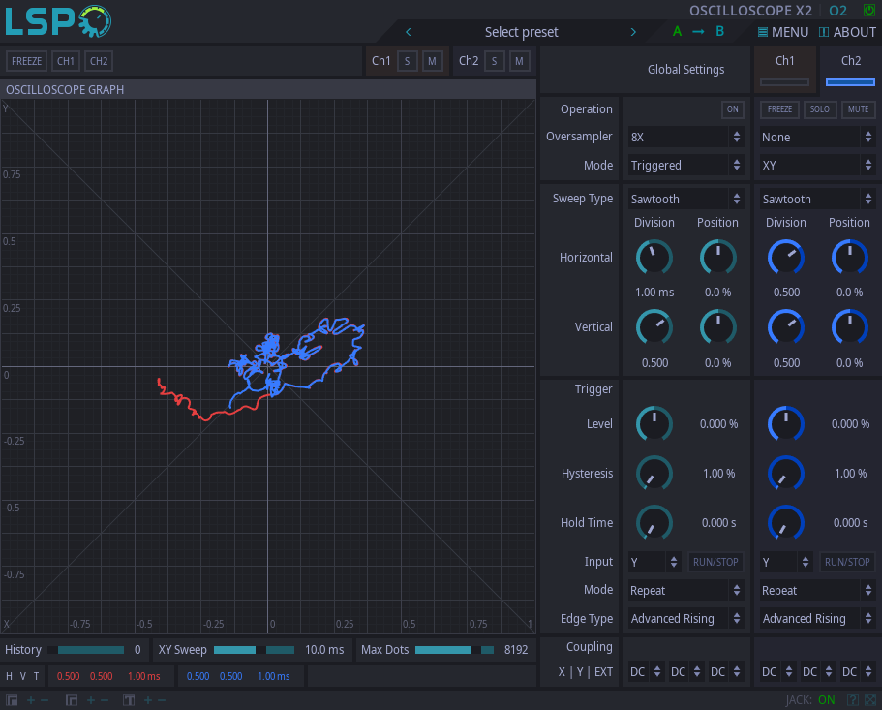Select state A
Screen dimensions: 882x710
678,32
